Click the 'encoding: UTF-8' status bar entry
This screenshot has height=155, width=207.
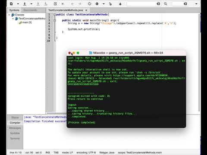click(x=86, y=152)
